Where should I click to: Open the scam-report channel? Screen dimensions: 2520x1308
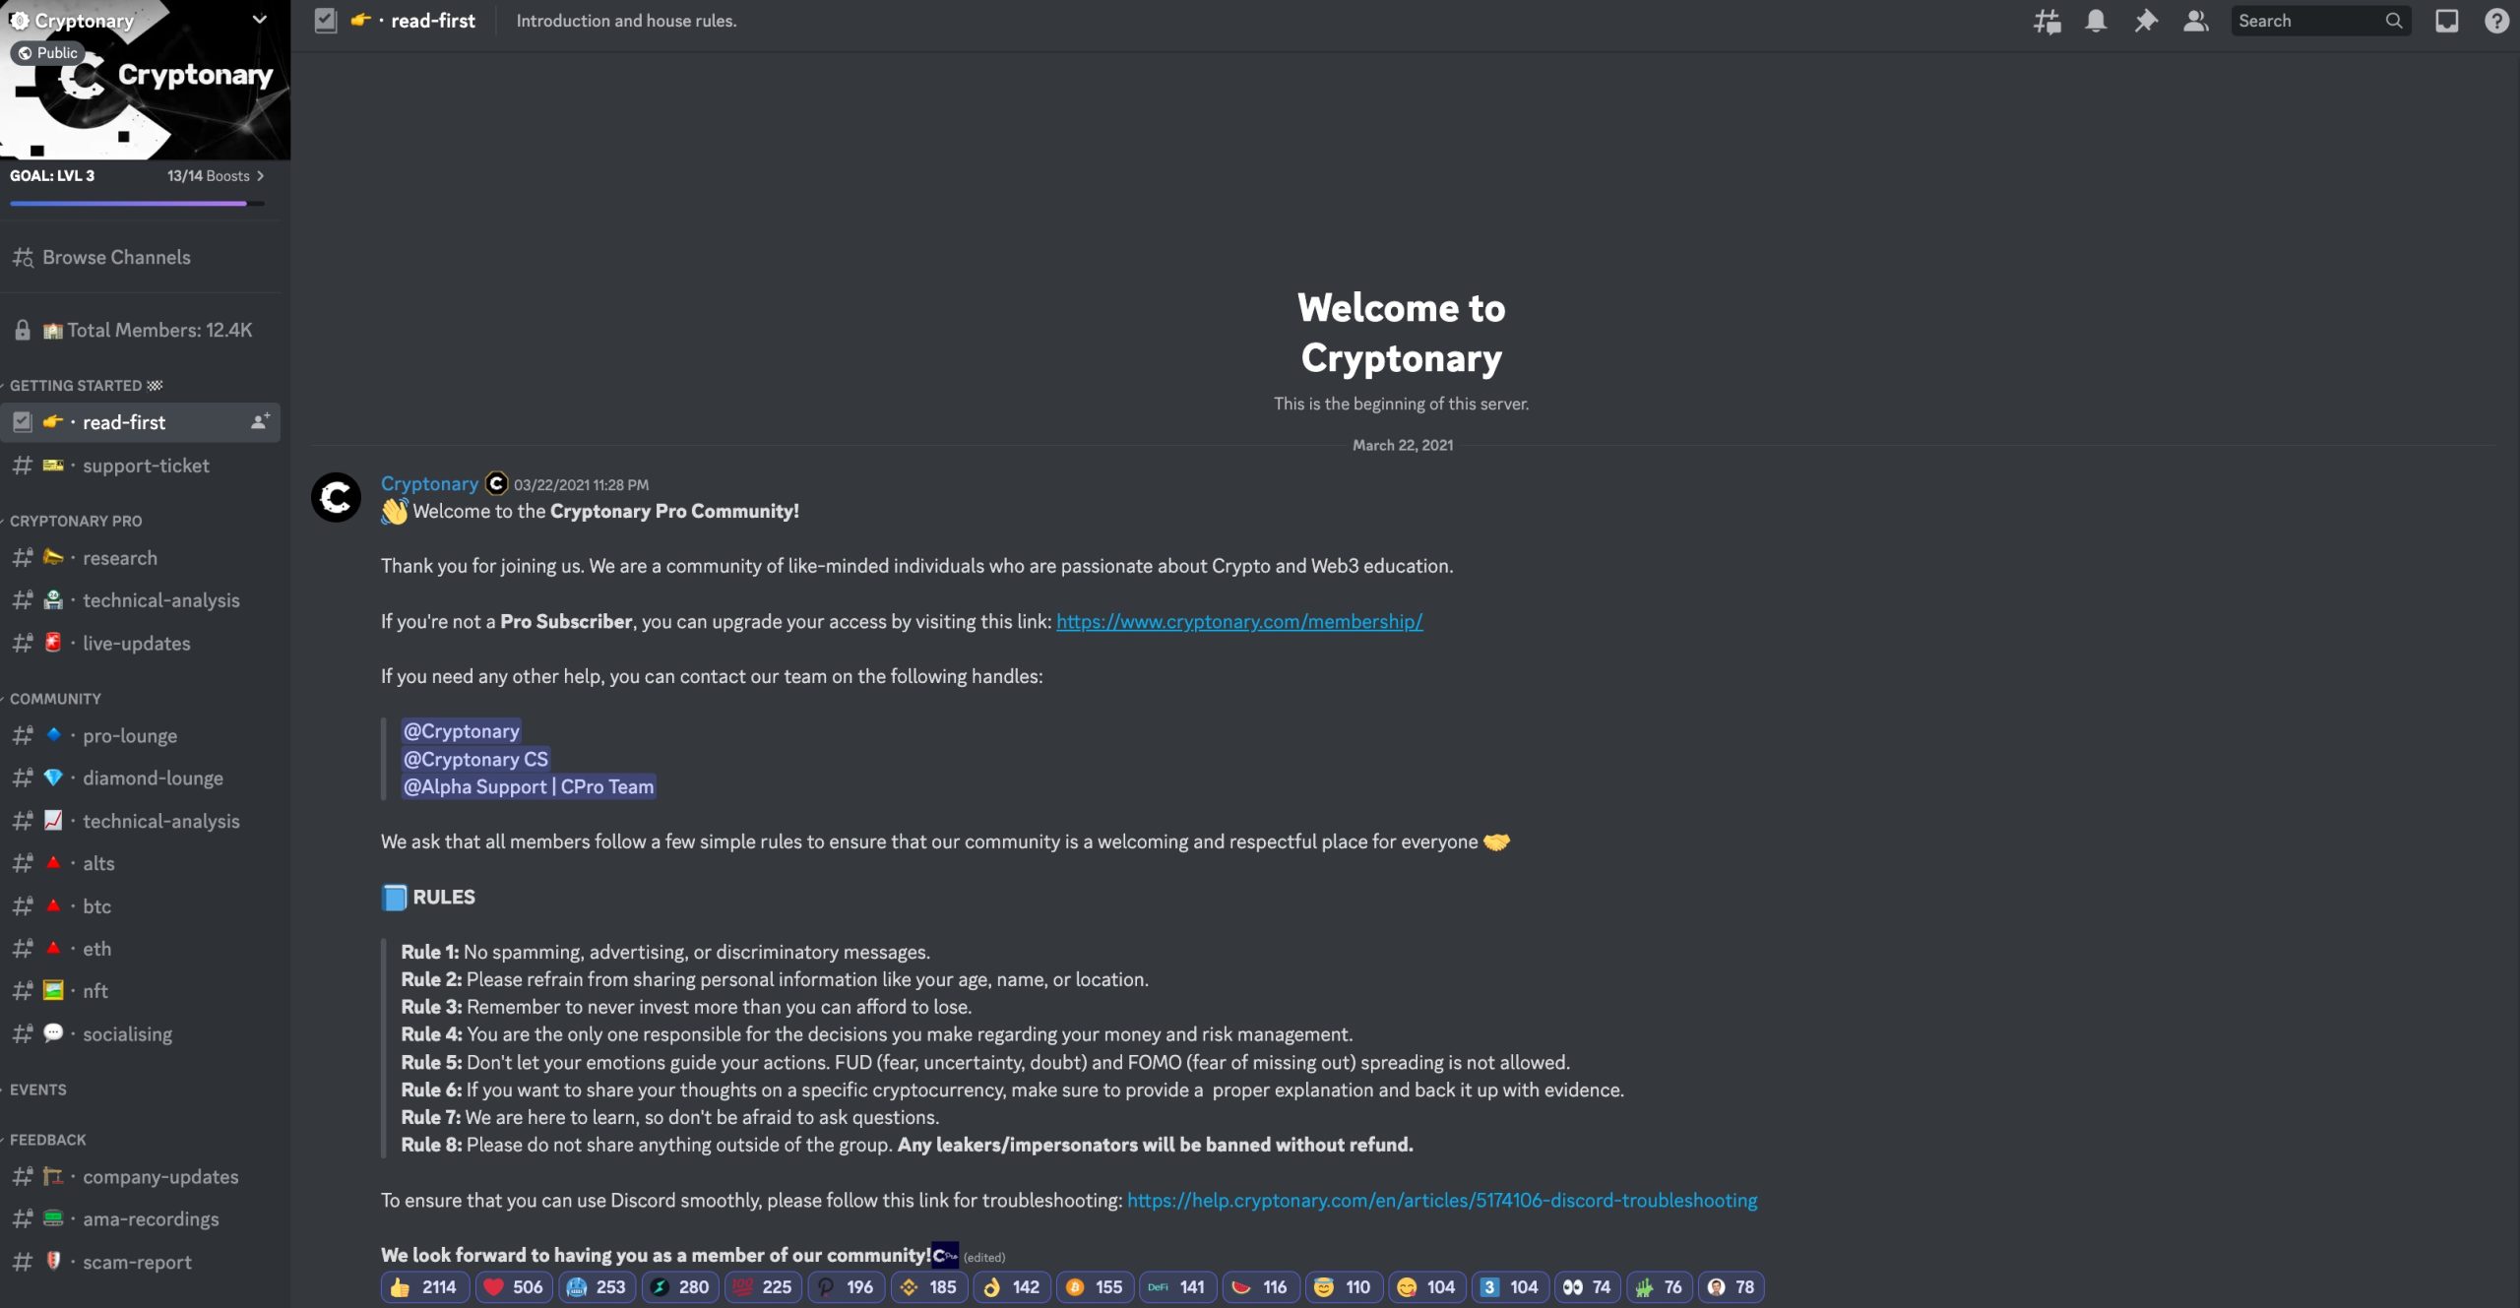pos(138,1261)
